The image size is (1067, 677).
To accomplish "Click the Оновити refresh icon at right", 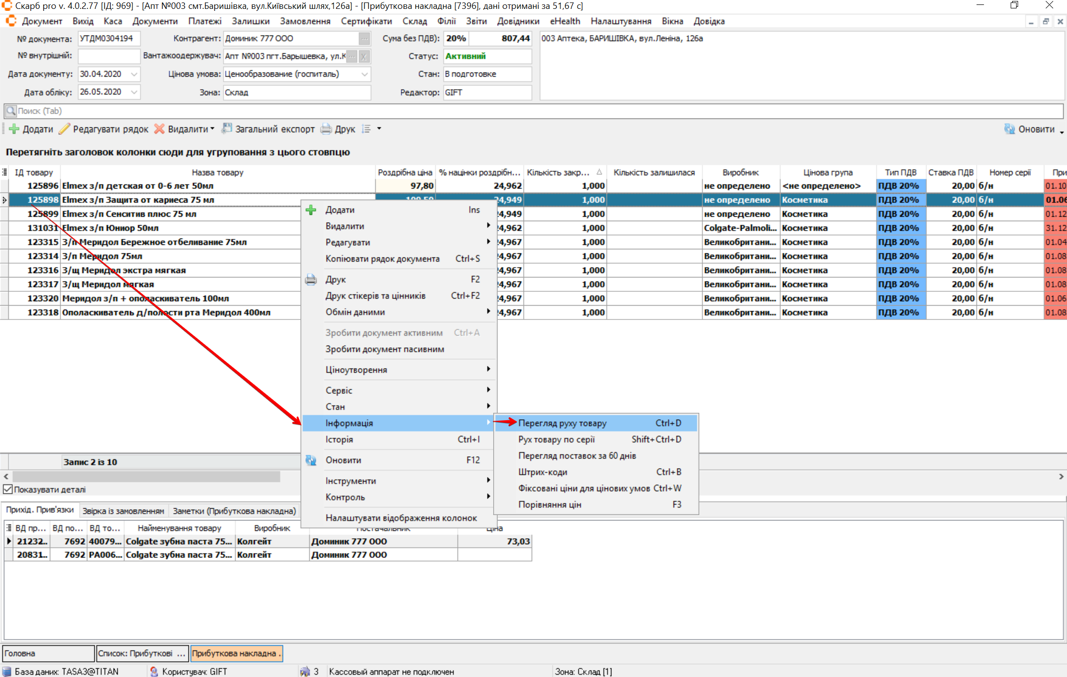I will tap(1009, 129).
